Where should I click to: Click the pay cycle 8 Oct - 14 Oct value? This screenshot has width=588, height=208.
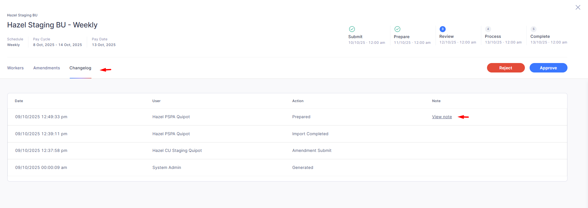point(57,45)
